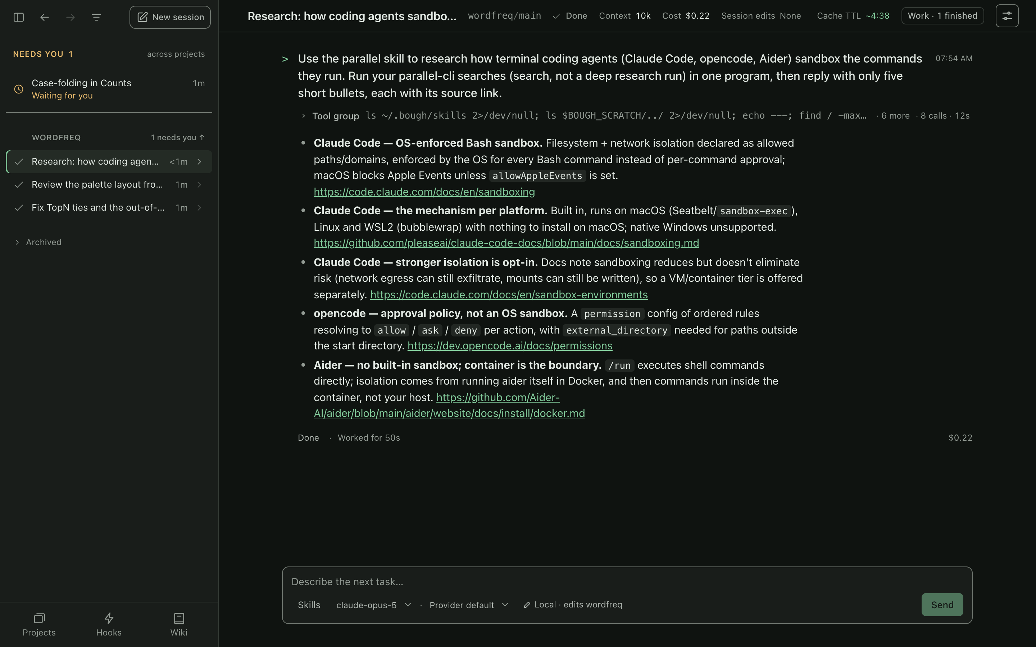
Task: Expand the Tool group row
Action: (635, 115)
